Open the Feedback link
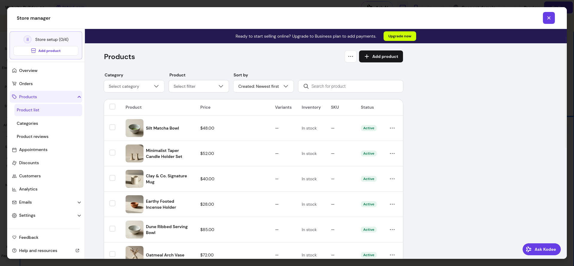574x266 pixels. (46, 237)
